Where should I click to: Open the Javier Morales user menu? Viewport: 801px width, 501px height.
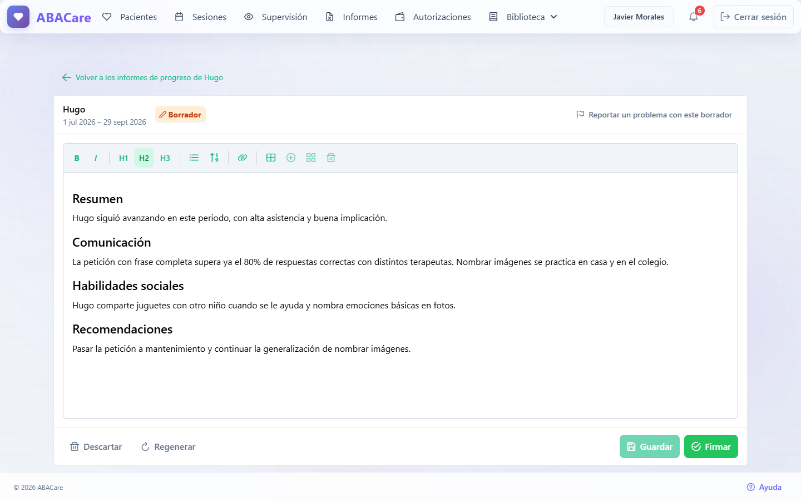(x=639, y=17)
